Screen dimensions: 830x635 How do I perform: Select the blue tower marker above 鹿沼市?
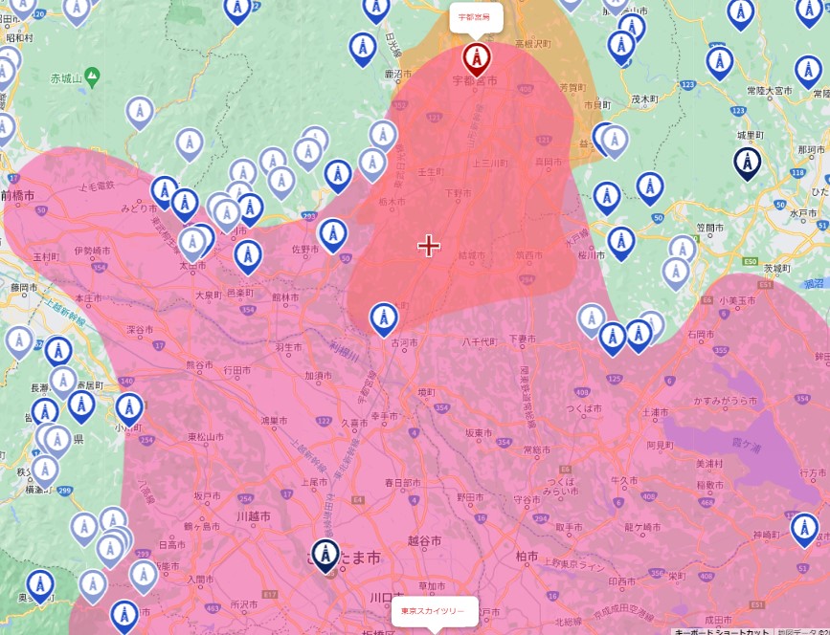[x=363, y=48]
